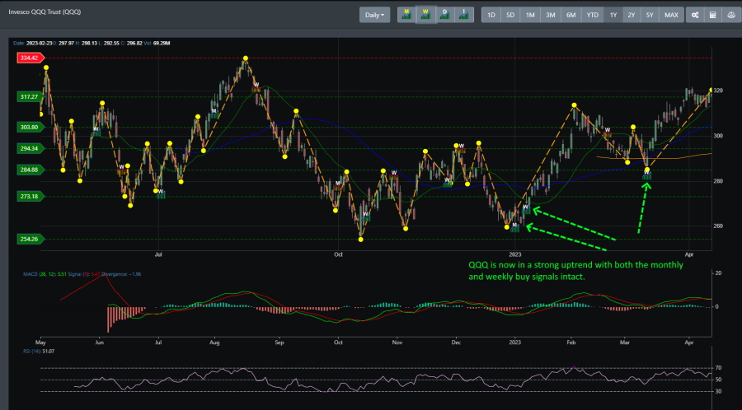Click the 254.26 price level tag
Screen dimensions: 742x410
31,239
